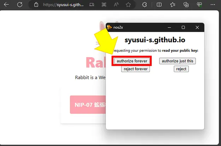Image resolution: width=221 pixels, height=146 pixels.
Task: Add page to favorites with star icon
Action: 128,5
